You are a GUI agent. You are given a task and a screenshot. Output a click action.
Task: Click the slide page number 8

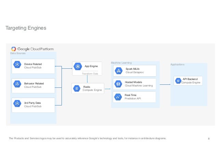point(209,138)
